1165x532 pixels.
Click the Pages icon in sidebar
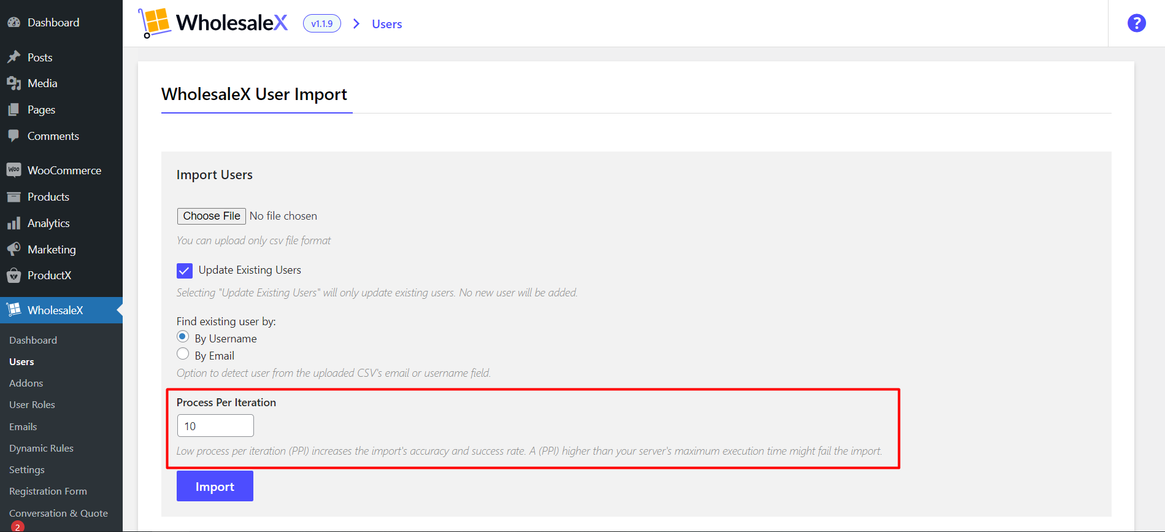[13, 110]
